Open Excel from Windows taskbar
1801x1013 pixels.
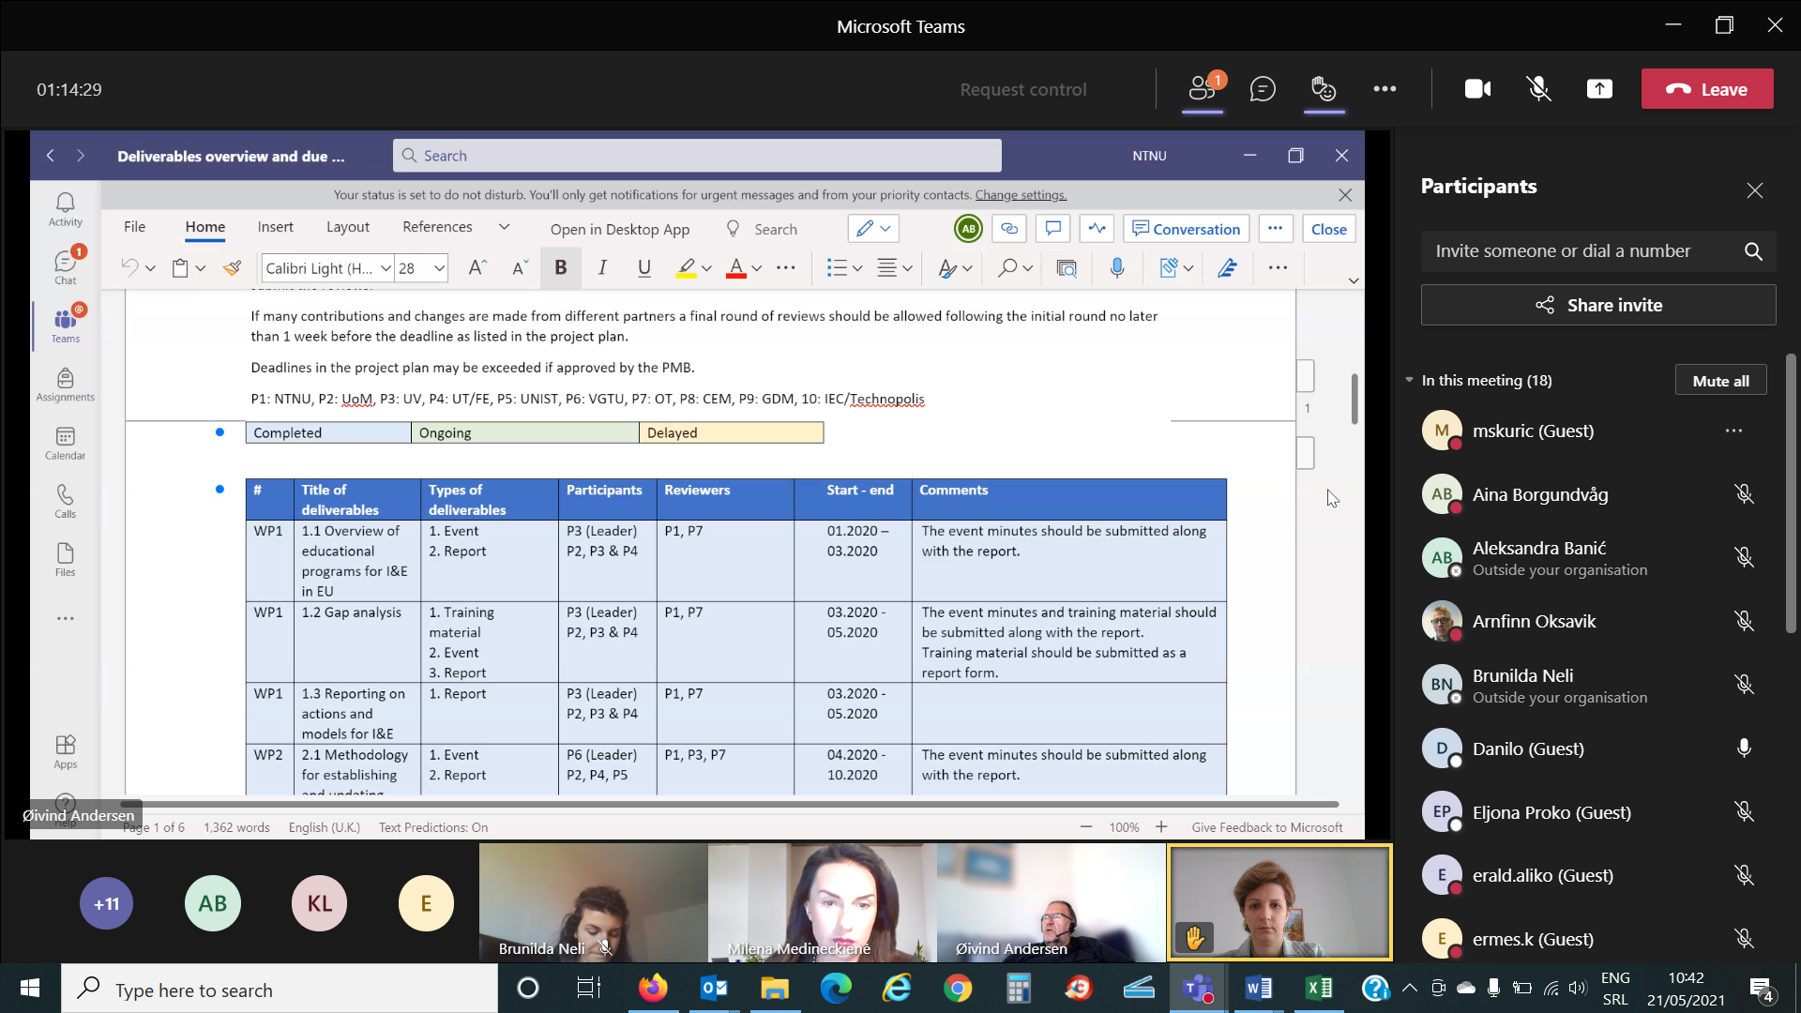pyautogui.click(x=1319, y=988)
